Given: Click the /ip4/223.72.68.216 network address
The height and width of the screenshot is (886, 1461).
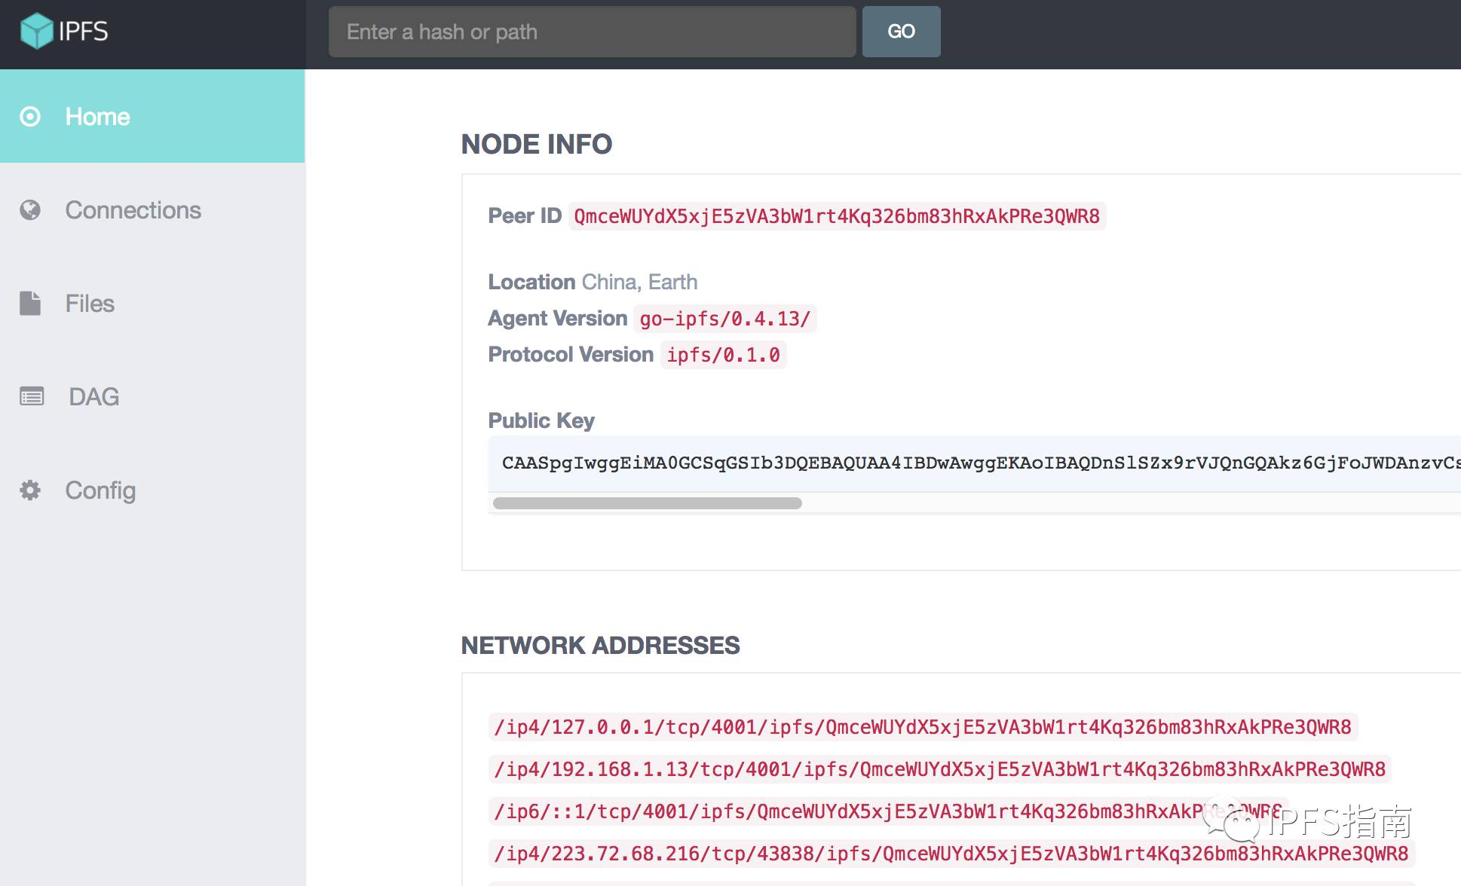Looking at the screenshot, I should point(951,854).
